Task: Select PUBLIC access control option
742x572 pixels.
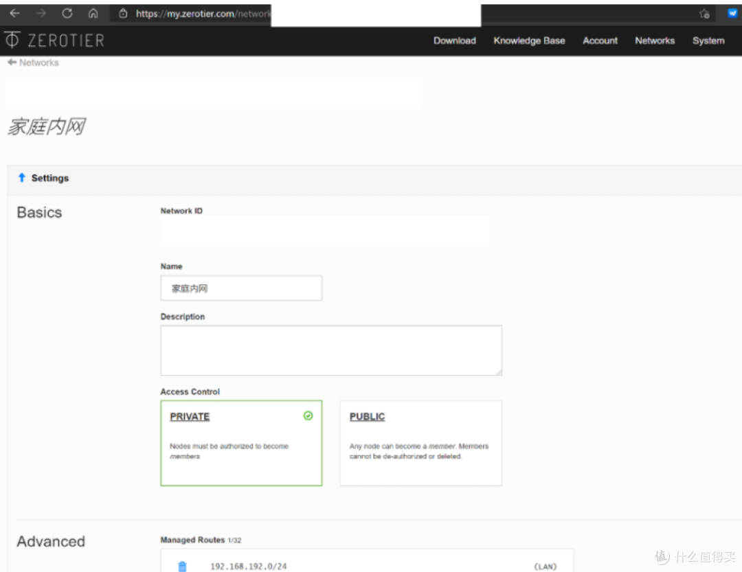Action: pyautogui.click(x=420, y=443)
